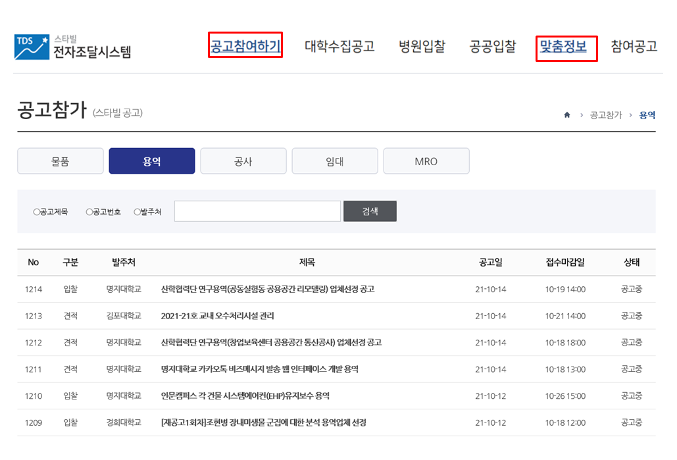The height and width of the screenshot is (460, 677).
Task: Switch to the 물품 tab
Action: [x=61, y=161]
